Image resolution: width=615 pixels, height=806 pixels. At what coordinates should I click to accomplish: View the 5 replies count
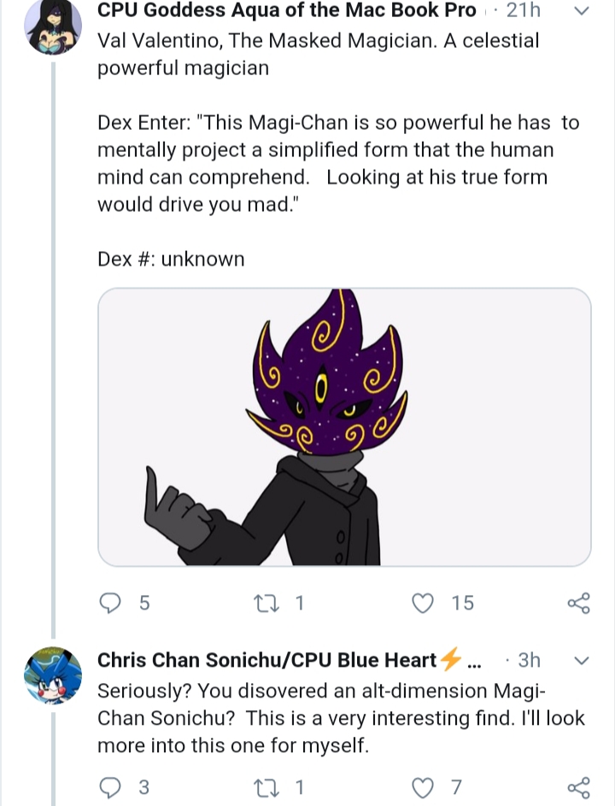click(x=144, y=603)
